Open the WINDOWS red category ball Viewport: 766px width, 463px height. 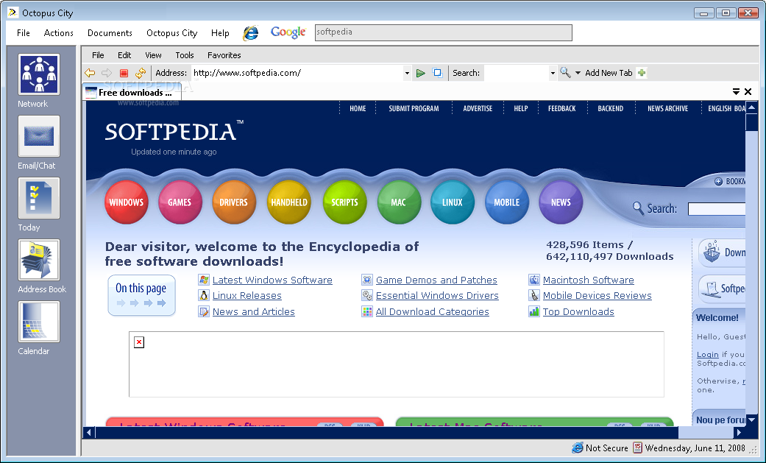point(126,202)
